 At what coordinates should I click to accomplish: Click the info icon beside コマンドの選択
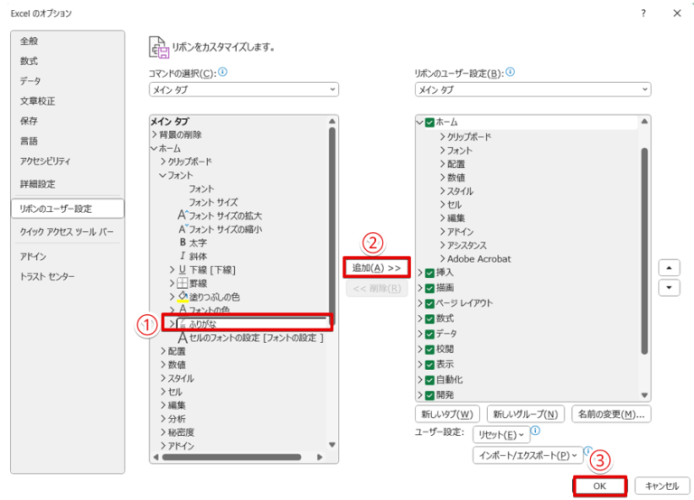coord(222,71)
